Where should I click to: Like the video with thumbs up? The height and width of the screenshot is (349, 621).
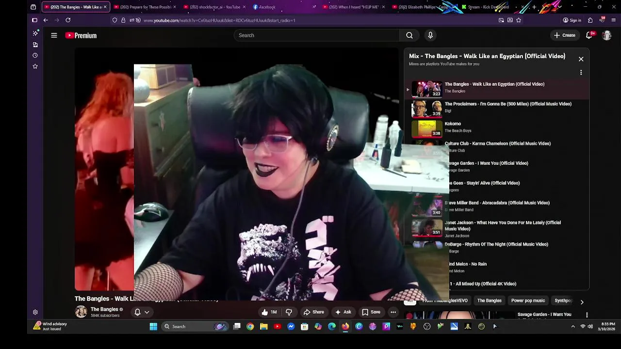tap(268, 312)
